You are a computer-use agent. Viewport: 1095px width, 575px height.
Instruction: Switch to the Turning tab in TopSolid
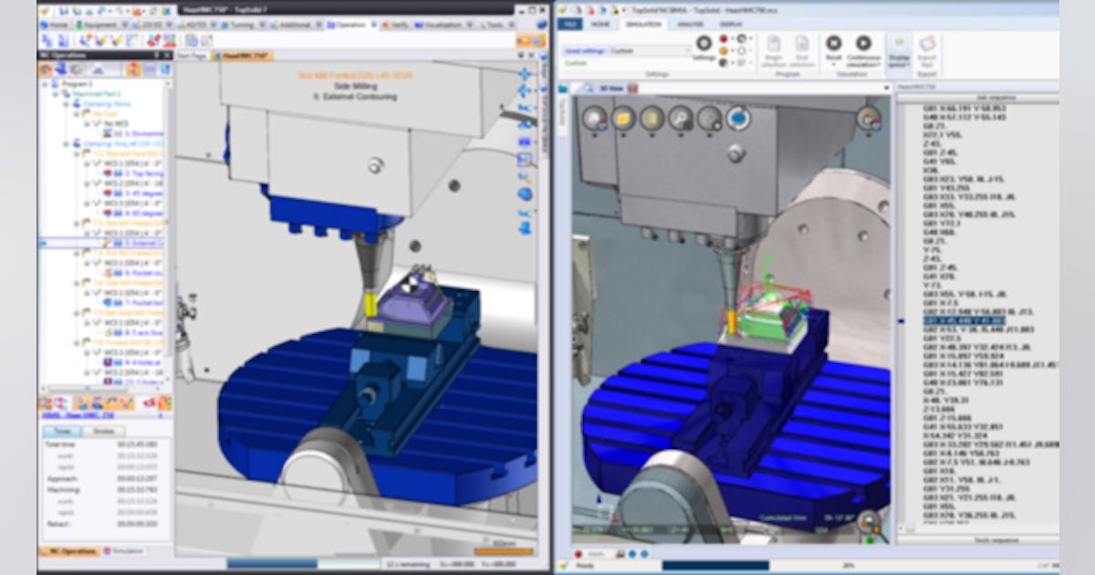[x=243, y=24]
